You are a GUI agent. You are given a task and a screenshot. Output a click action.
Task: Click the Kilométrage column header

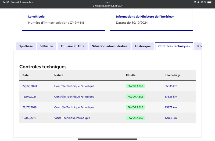click(173, 75)
